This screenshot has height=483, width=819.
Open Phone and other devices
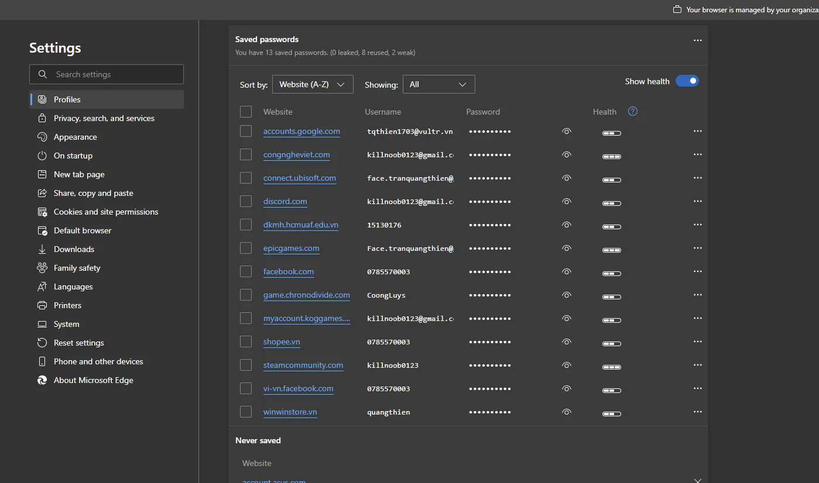click(x=107, y=361)
